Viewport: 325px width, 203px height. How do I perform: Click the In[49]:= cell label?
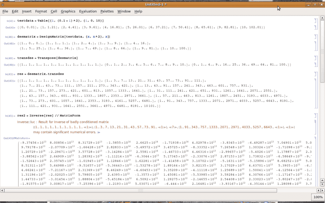11,58
